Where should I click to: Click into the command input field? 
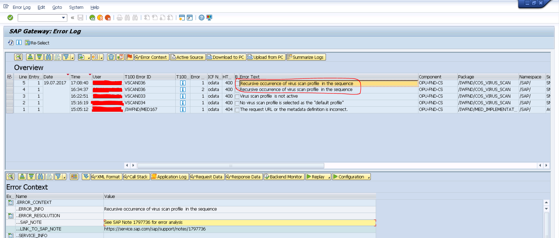[x=39, y=18]
